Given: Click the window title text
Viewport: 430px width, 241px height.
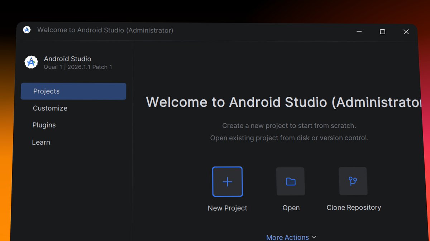Looking at the screenshot, I should [105, 30].
